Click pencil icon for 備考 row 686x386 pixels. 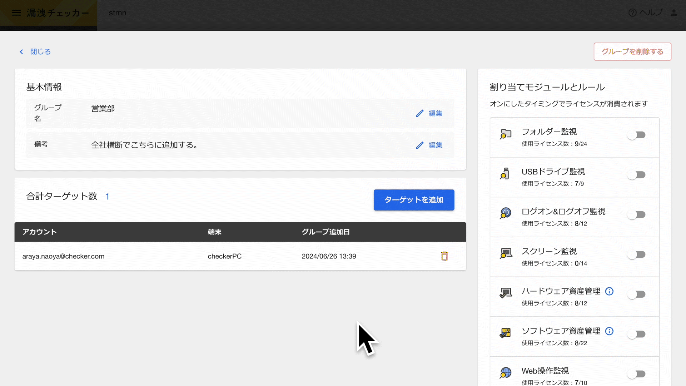pyautogui.click(x=420, y=145)
